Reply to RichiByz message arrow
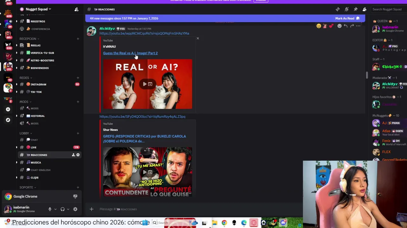The width and height of the screenshot is (407, 228). pyautogui.click(x=346, y=26)
